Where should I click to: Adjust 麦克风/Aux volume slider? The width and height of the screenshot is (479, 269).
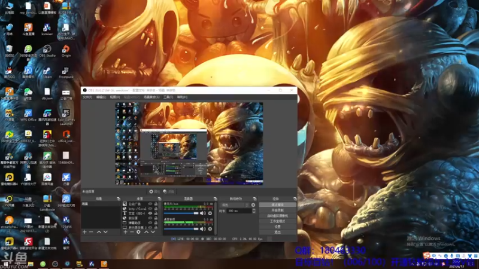tap(181, 213)
